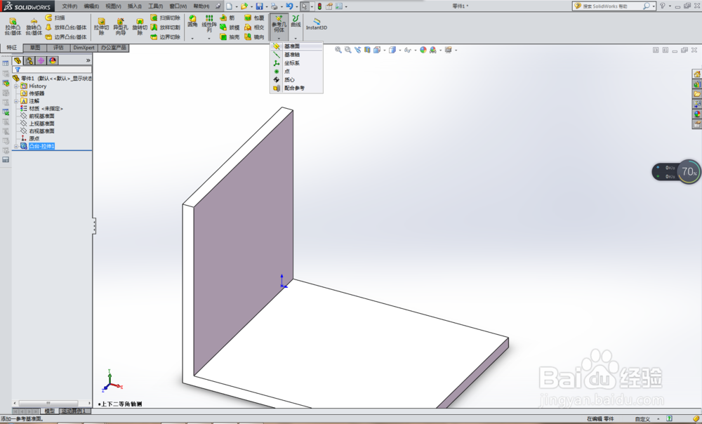Click the 旋转凸台/基体 revolve boss tool

pos(34,27)
